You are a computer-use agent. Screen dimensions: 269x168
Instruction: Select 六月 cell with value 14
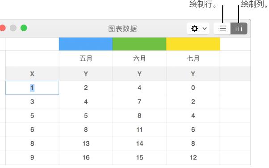139,143
